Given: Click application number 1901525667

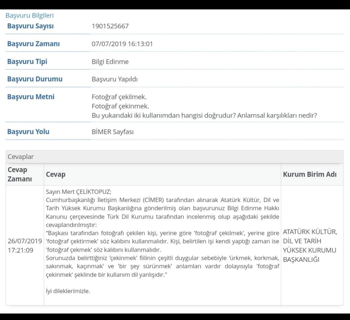Looking at the screenshot, I should 110,26.
